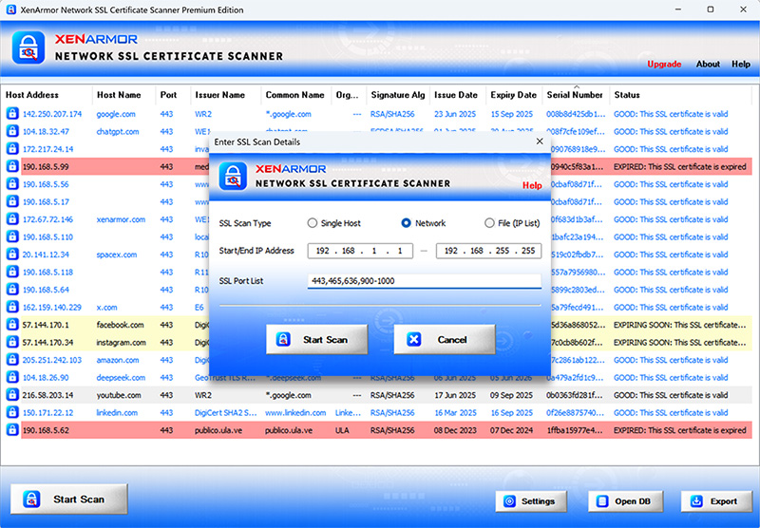Image resolution: width=760 pixels, height=528 pixels.
Task: Click the XenArmor logo in main header
Action: 28,47
